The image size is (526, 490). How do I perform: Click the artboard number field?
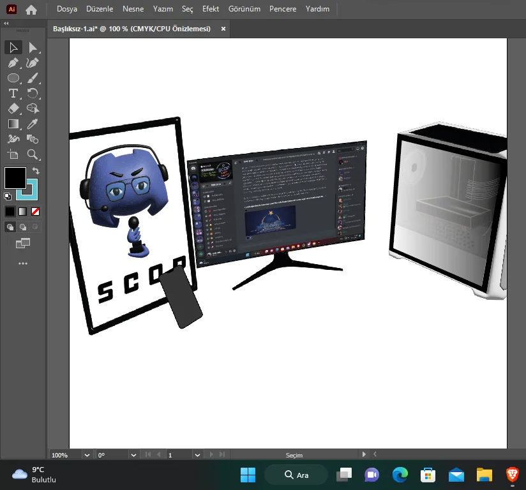(x=179, y=455)
